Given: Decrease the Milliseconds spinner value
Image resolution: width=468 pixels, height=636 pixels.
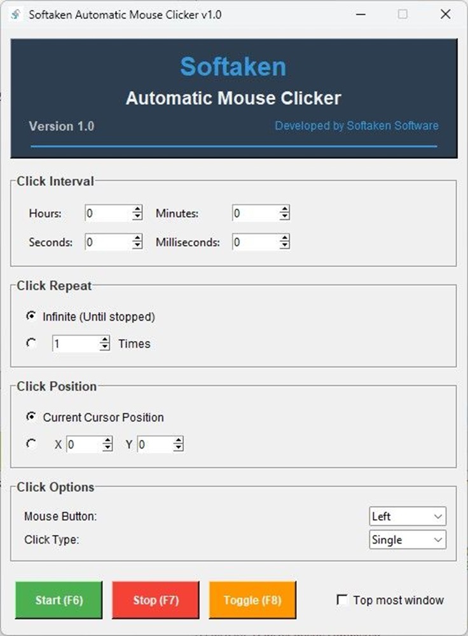Looking at the screenshot, I should point(285,246).
